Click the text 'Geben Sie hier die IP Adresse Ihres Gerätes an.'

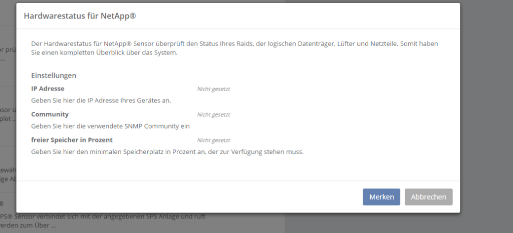pyautogui.click(x=101, y=100)
